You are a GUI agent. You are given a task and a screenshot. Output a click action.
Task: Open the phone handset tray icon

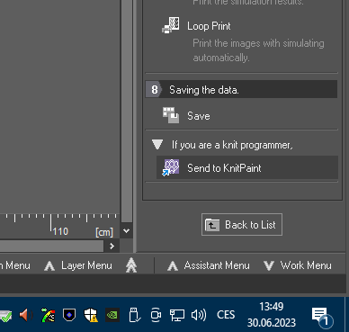pyautogui.click(x=48, y=315)
